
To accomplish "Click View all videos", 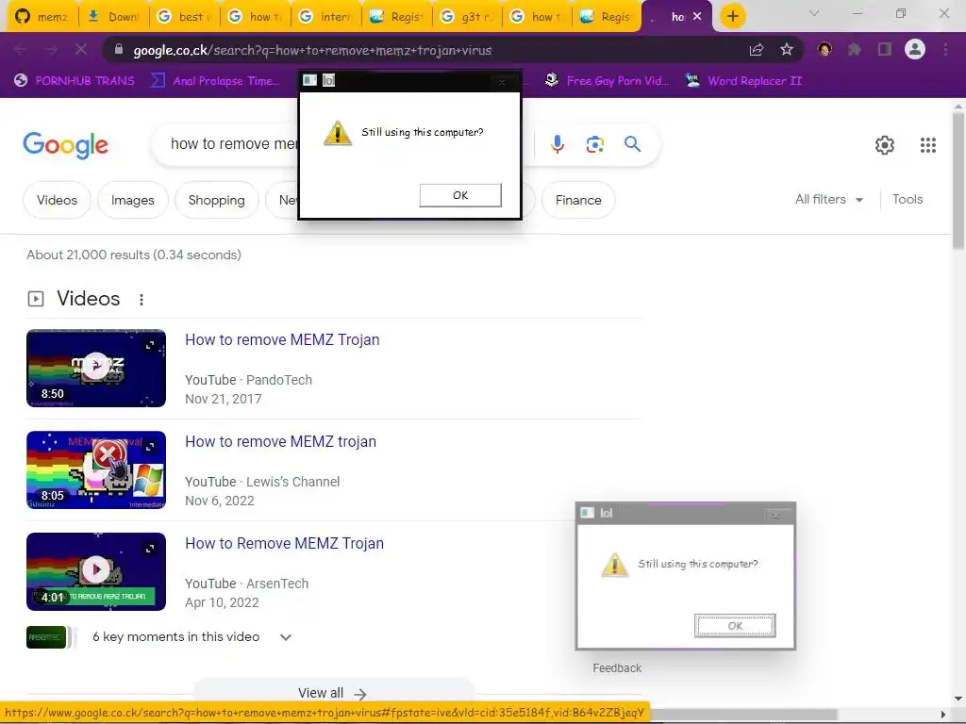I will tap(333, 693).
